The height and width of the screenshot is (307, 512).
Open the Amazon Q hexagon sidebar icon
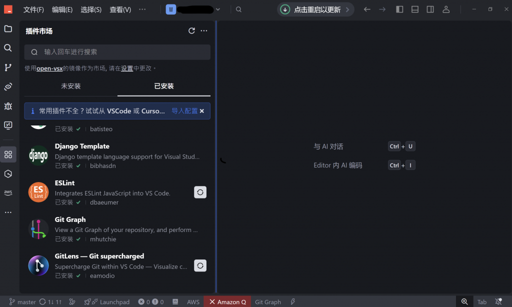[x=8, y=173]
